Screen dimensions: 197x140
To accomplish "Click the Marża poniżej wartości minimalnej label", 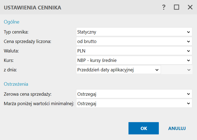I will 39,103.
